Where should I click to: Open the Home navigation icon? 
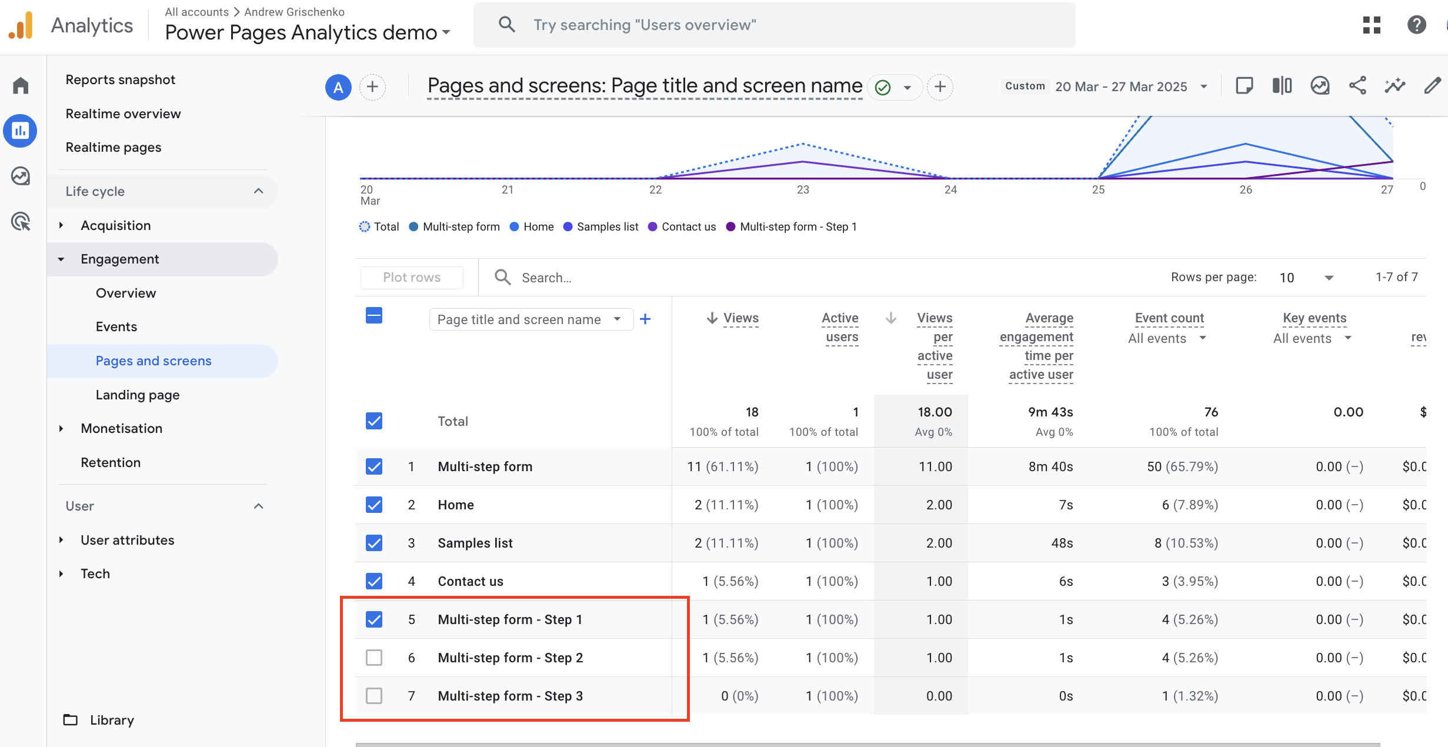coord(20,85)
